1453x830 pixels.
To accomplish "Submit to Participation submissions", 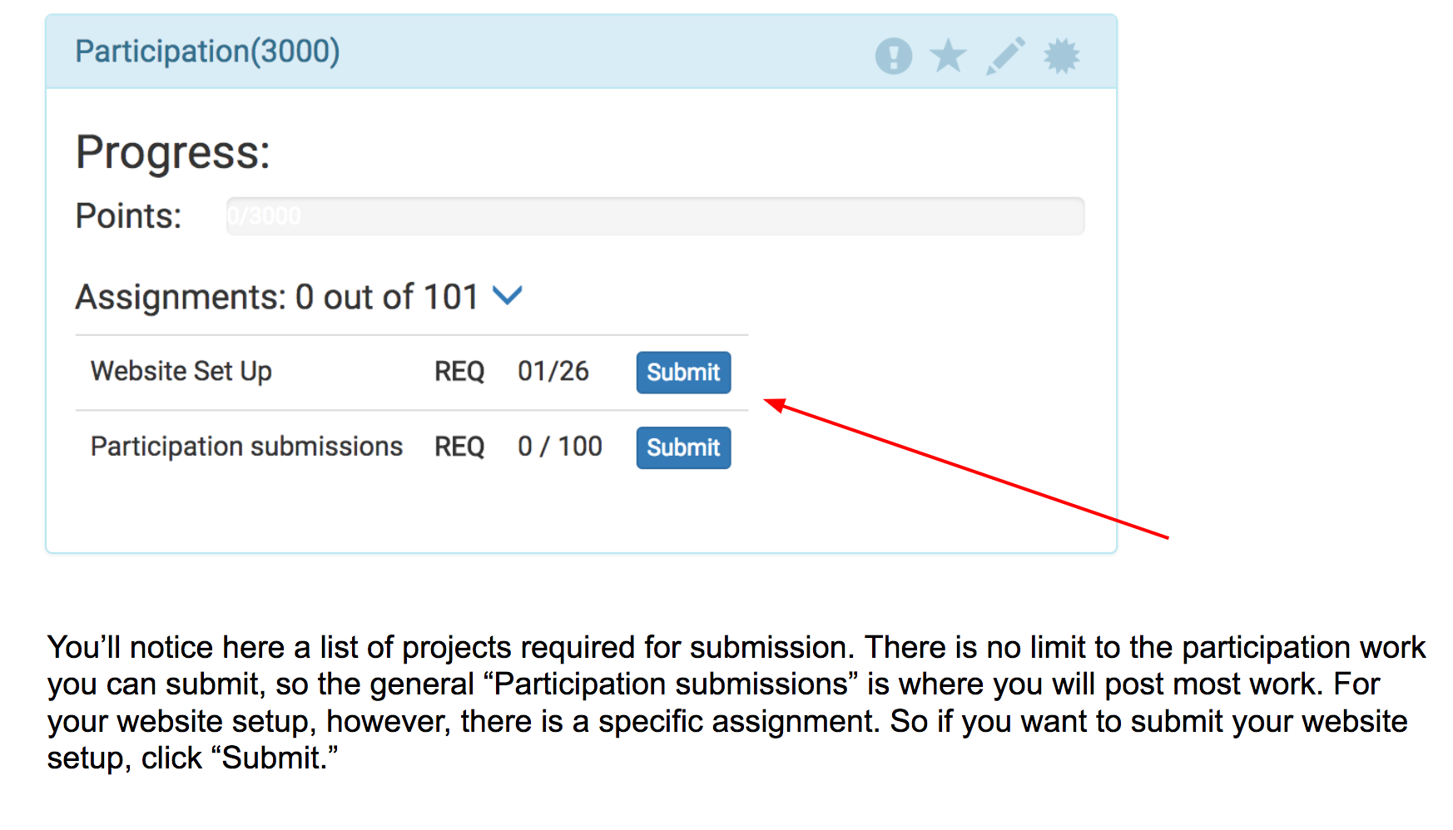I will coord(683,447).
